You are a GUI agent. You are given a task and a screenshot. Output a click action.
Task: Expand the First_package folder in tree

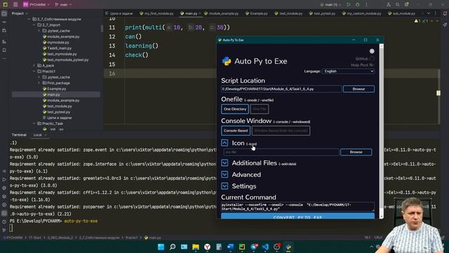(x=39, y=83)
